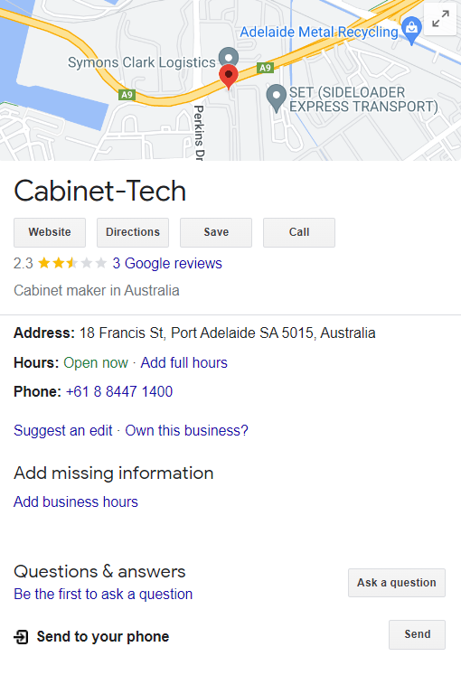Image resolution: width=461 pixels, height=675 pixels.
Task: Click Send beside Send to your phone
Action: 417,634
